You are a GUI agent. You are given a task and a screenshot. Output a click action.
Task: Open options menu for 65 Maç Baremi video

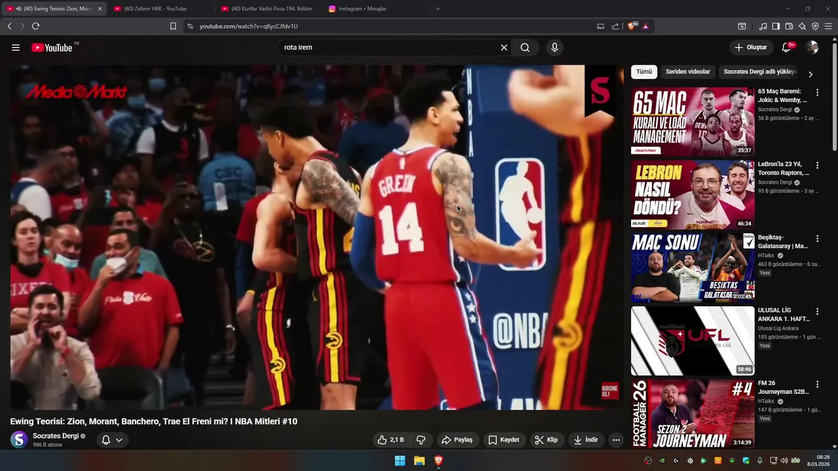pos(817,93)
